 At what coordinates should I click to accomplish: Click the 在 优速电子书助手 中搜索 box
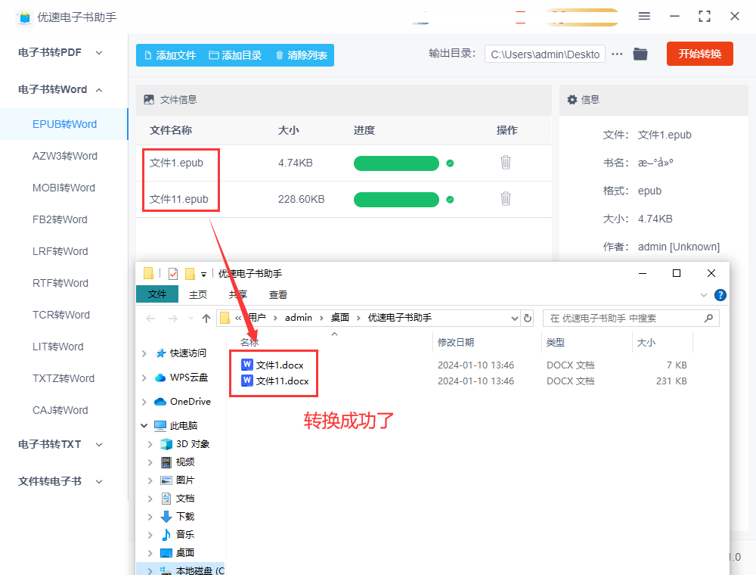click(x=631, y=319)
